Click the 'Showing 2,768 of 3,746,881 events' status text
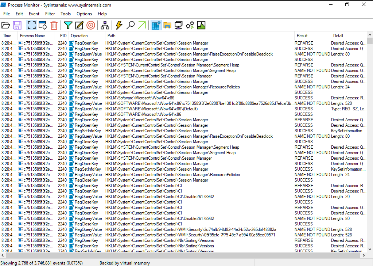 [42, 263]
